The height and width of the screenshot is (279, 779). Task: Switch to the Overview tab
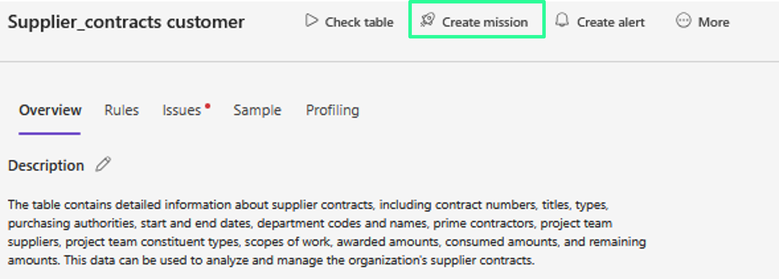click(x=50, y=110)
